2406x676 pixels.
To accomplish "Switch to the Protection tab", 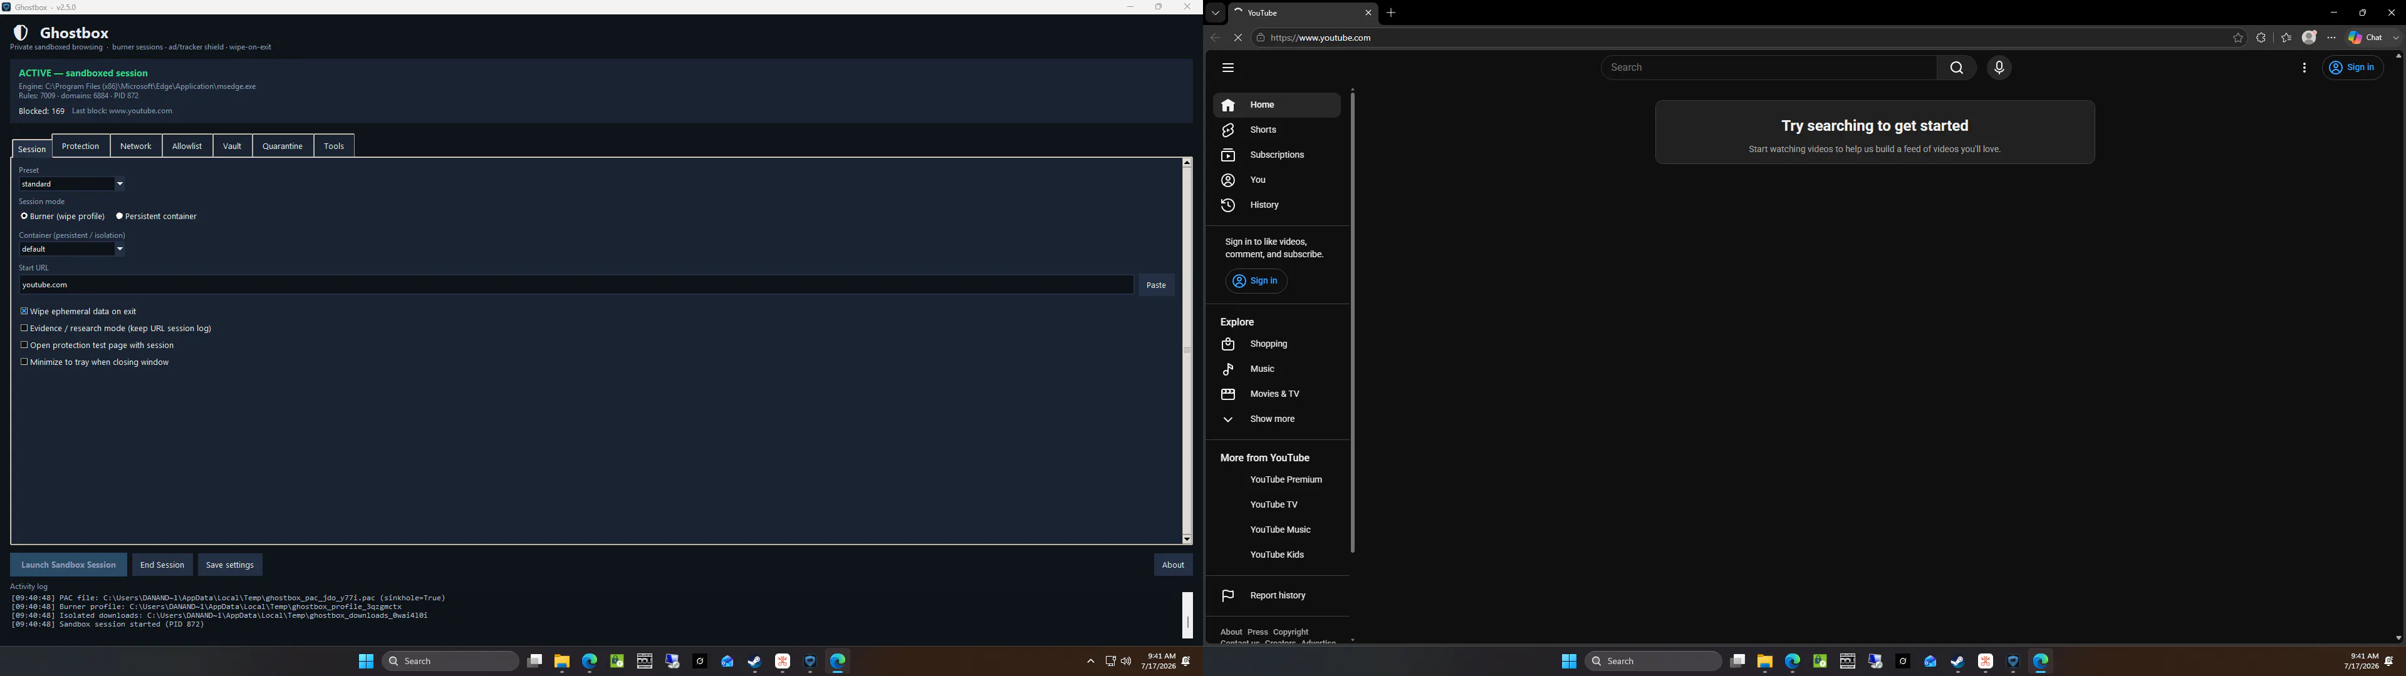I will coord(80,146).
